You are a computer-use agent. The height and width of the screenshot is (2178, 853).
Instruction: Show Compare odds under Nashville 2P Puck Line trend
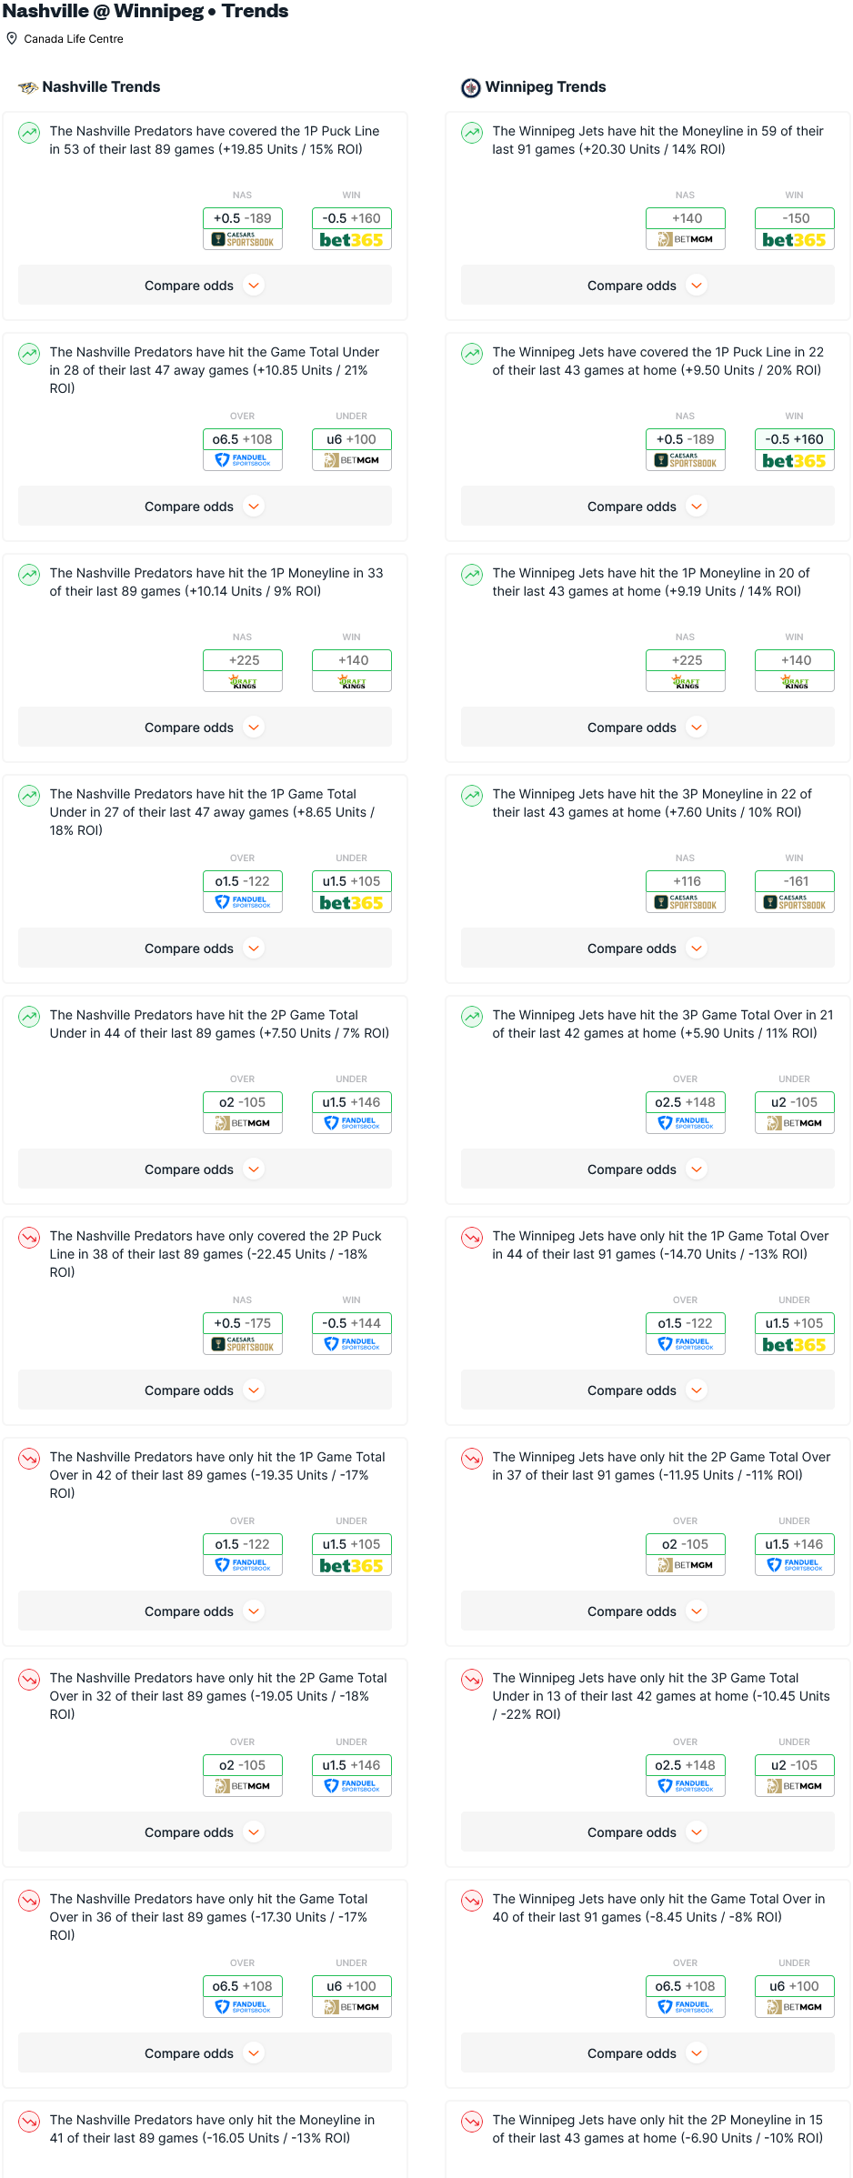(x=205, y=1390)
